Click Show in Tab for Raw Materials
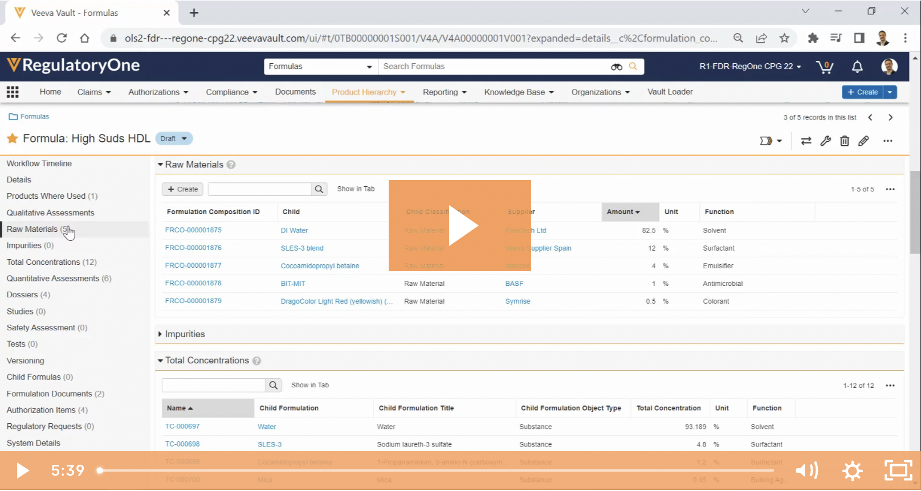 (356, 189)
